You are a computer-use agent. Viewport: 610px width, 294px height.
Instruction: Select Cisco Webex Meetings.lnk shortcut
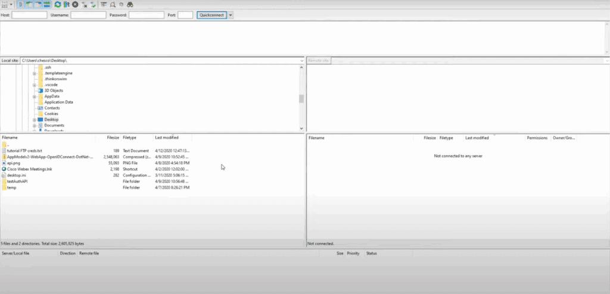coord(96,169)
